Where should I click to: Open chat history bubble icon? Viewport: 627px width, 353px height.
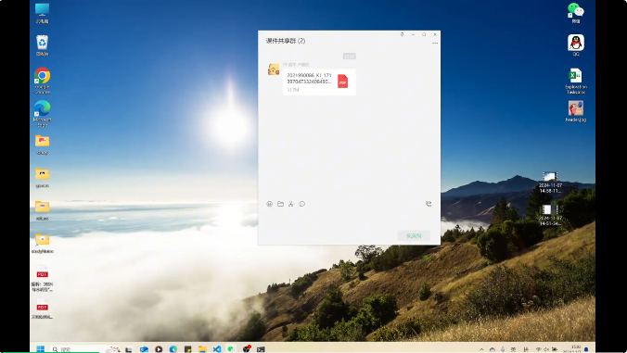301,204
